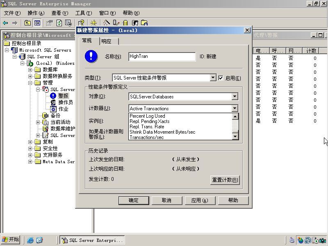Select 'Transactions/sec' counter option
Viewport: 328px width, 246px height.
tap(180, 137)
